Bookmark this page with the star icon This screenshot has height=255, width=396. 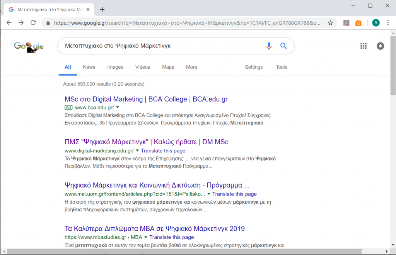(330, 23)
